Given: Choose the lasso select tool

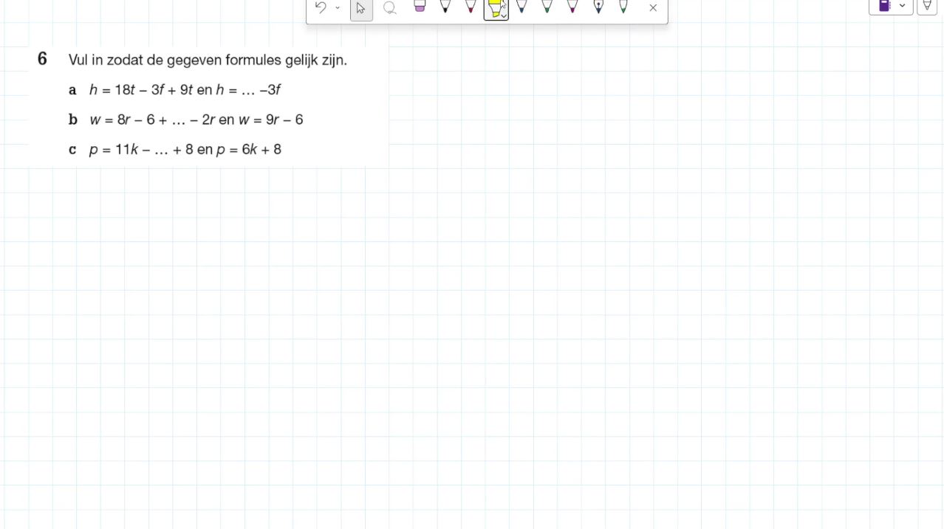Looking at the screenshot, I should [x=389, y=8].
